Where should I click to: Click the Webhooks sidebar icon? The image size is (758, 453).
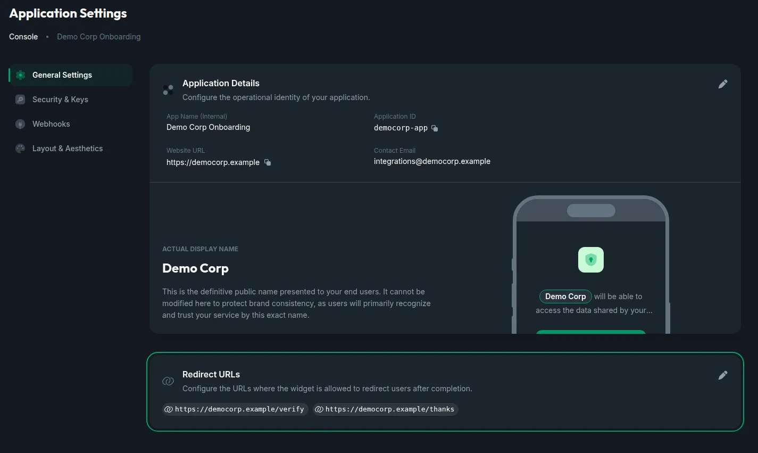20,124
